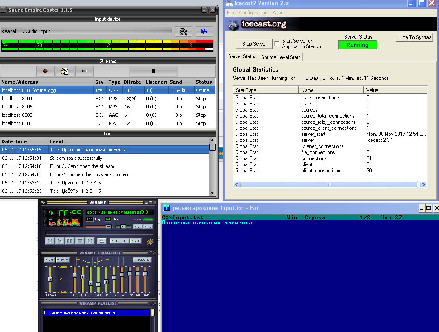The height and width of the screenshot is (332, 439).
Task: Open the About menu in Icecast2
Action: 279,13
